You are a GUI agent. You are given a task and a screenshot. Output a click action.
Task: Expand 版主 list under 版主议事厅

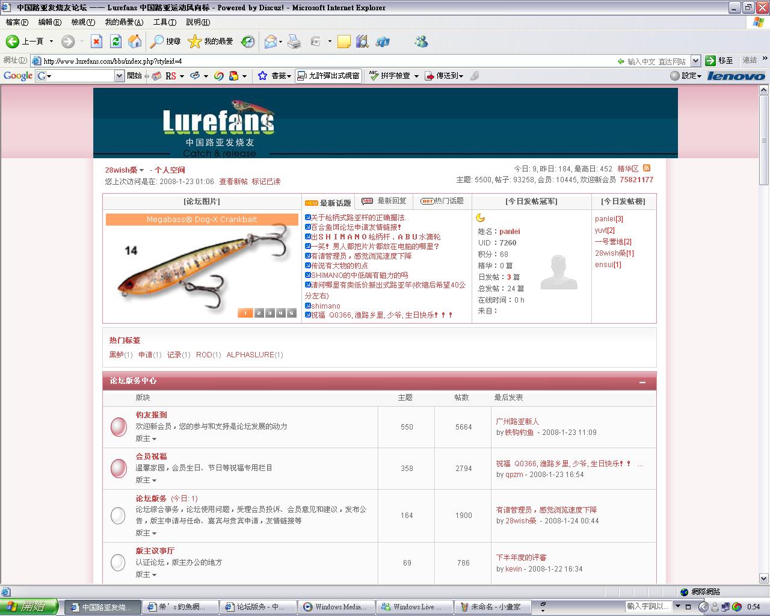(146, 574)
